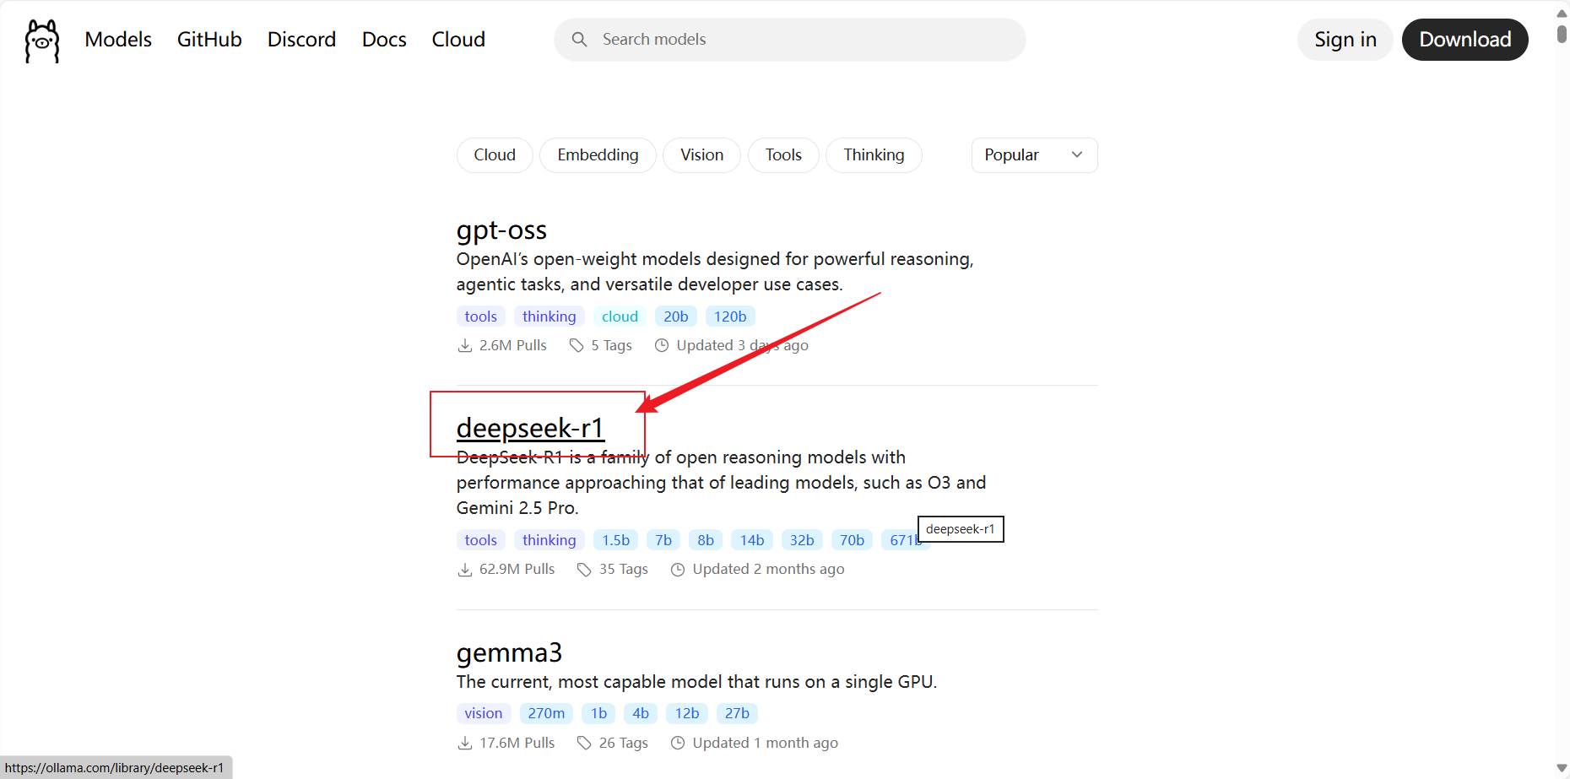Click the 1b size tag

(x=598, y=713)
